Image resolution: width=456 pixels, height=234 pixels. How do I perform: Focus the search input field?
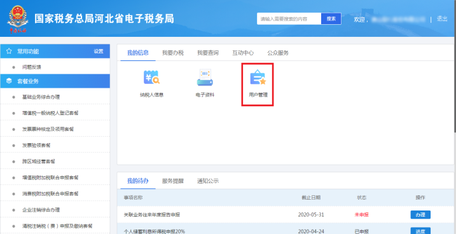tap(289, 19)
